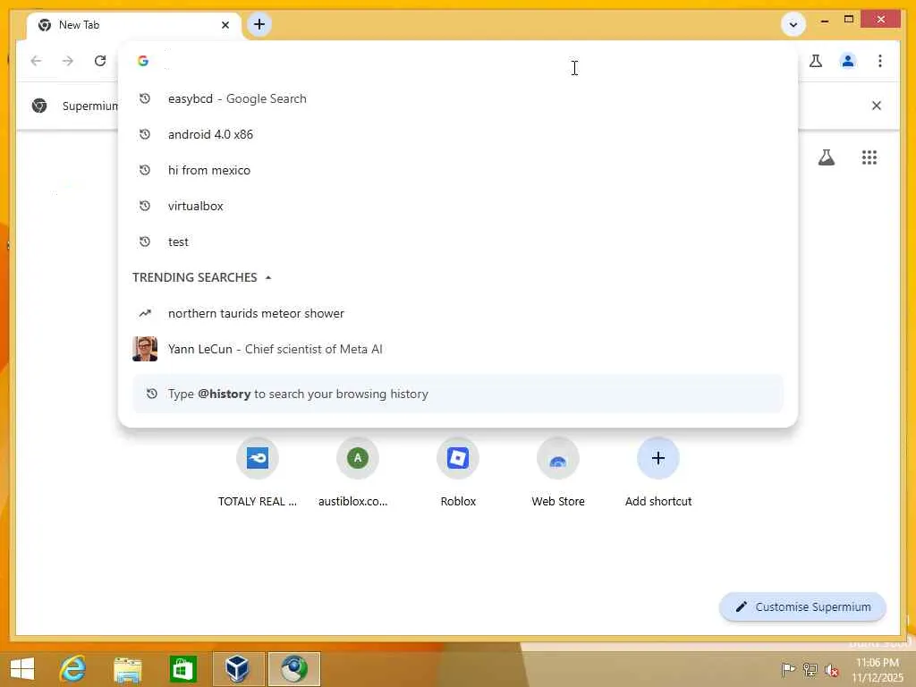The width and height of the screenshot is (916, 687).
Task: Click the Google logo in the address bar
Action: [x=143, y=61]
